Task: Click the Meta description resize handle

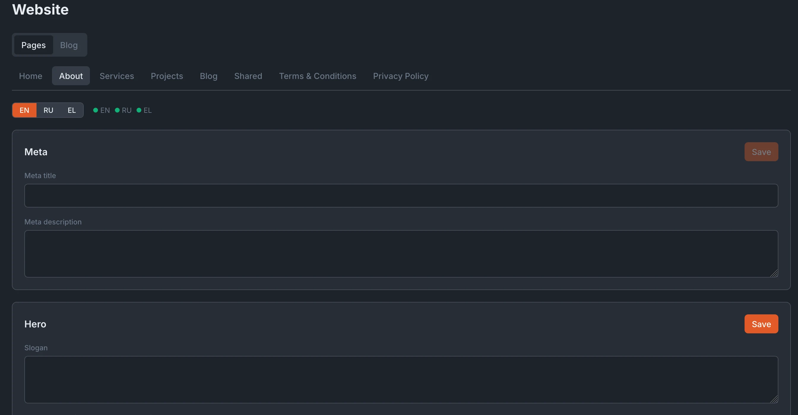Action: click(x=774, y=273)
